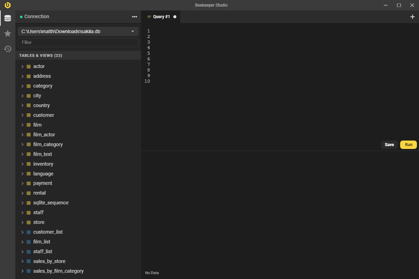Click the address table grid icon
419x279 pixels.
[29, 76]
